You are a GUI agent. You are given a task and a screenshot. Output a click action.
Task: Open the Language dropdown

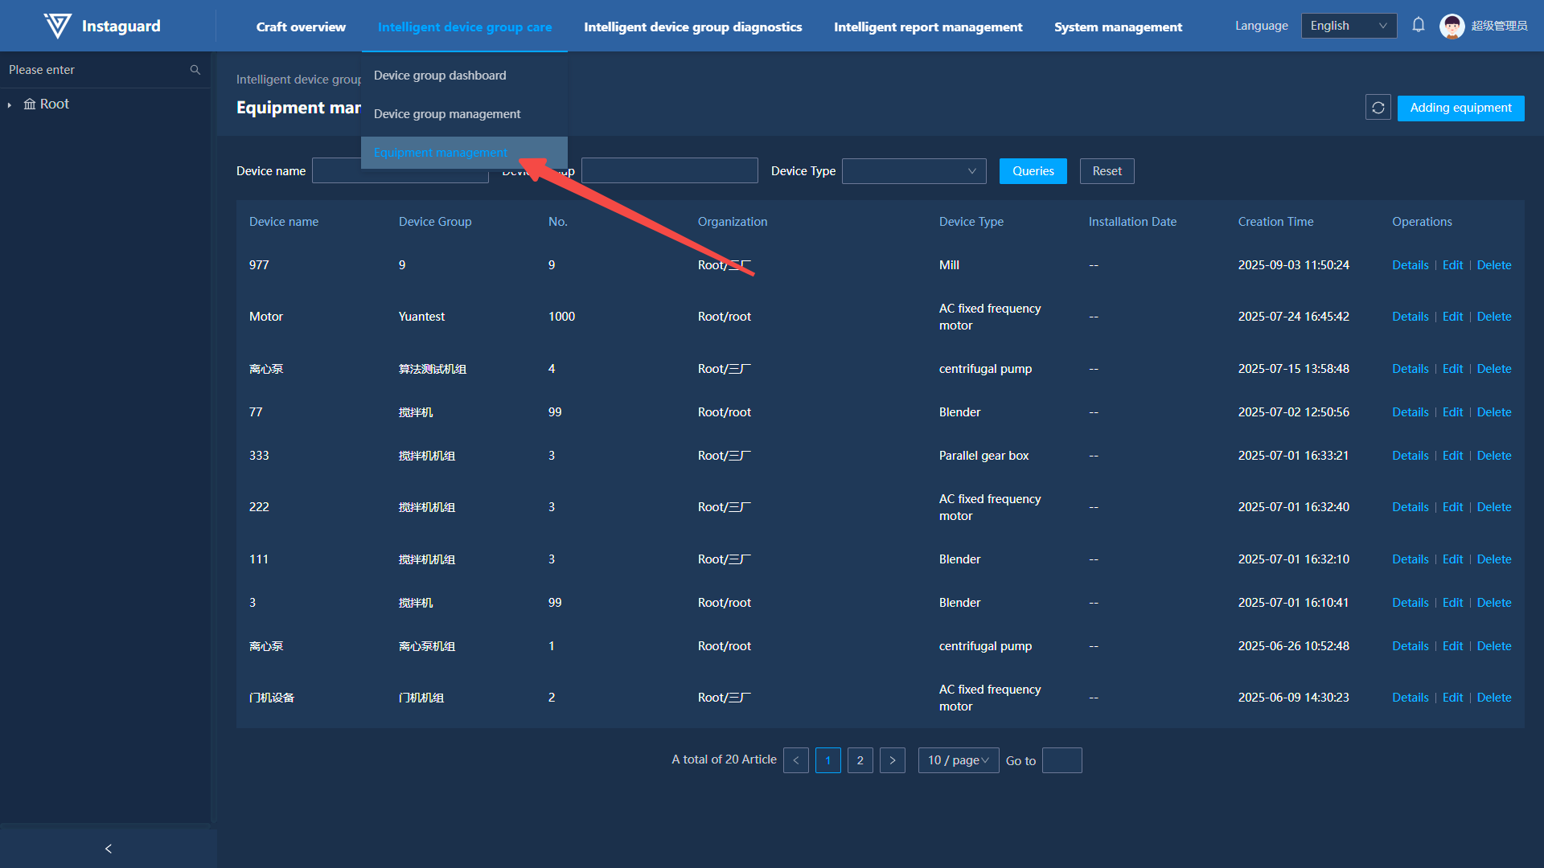pyautogui.click(x=1349, y=26)
